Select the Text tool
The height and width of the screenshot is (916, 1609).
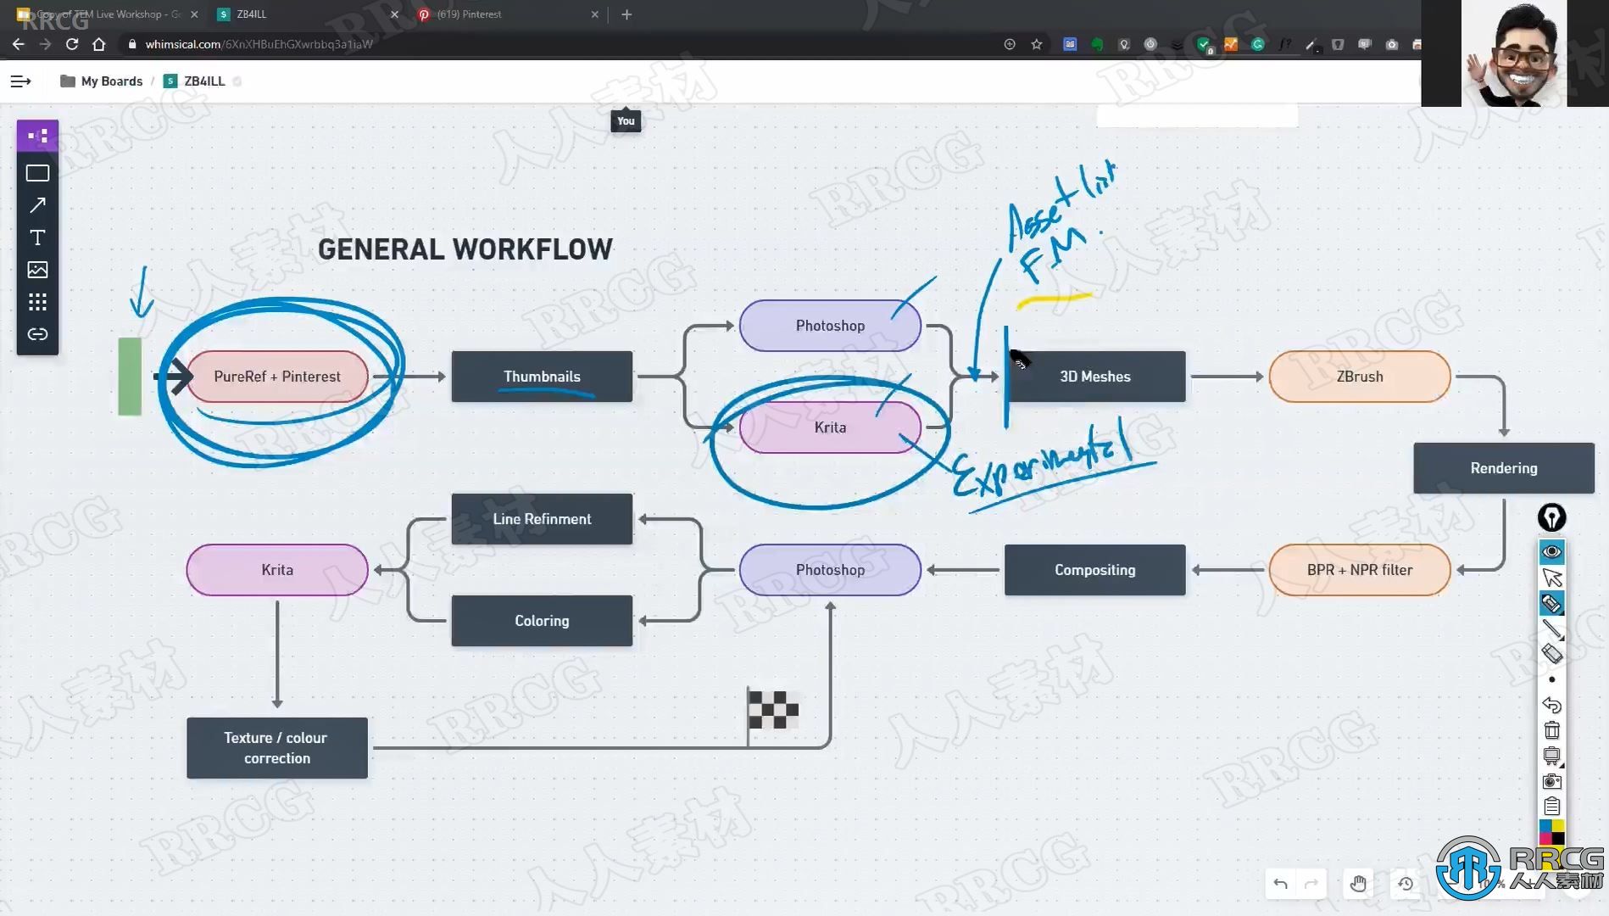pos(37,237)
